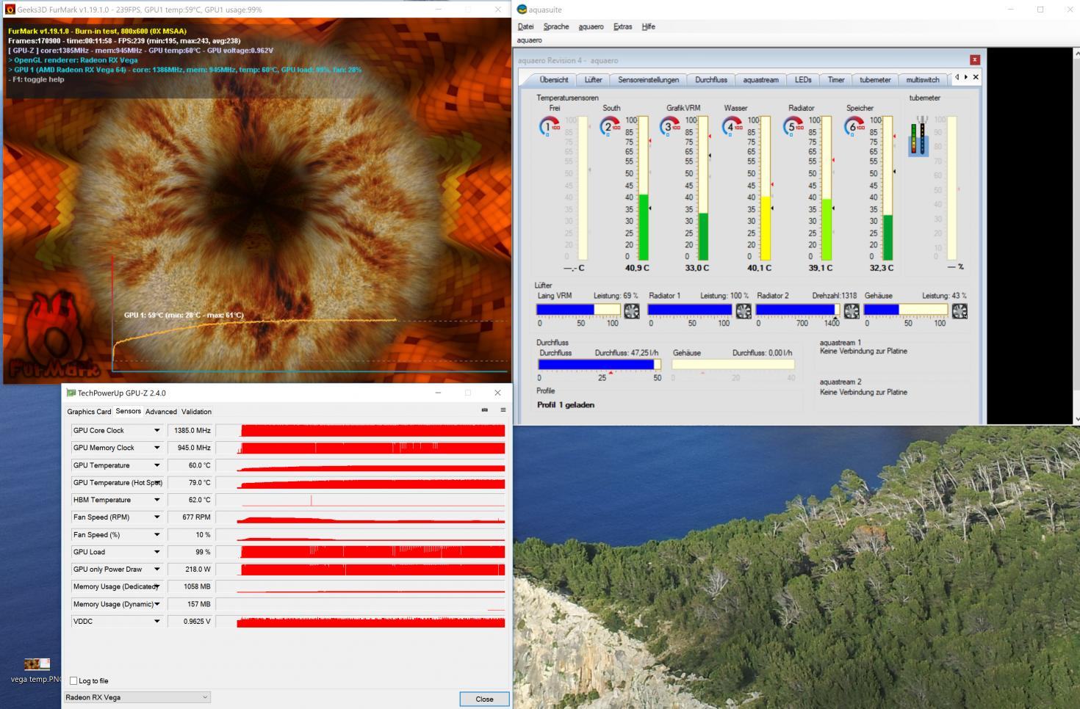Click the Gehäuse fan power bar
Image resolution: width=1080 pixels, height=709 pixels.
(905, 310)
